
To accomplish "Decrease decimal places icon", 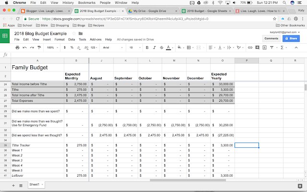I will pyautogui.click(x=79, y=48).
